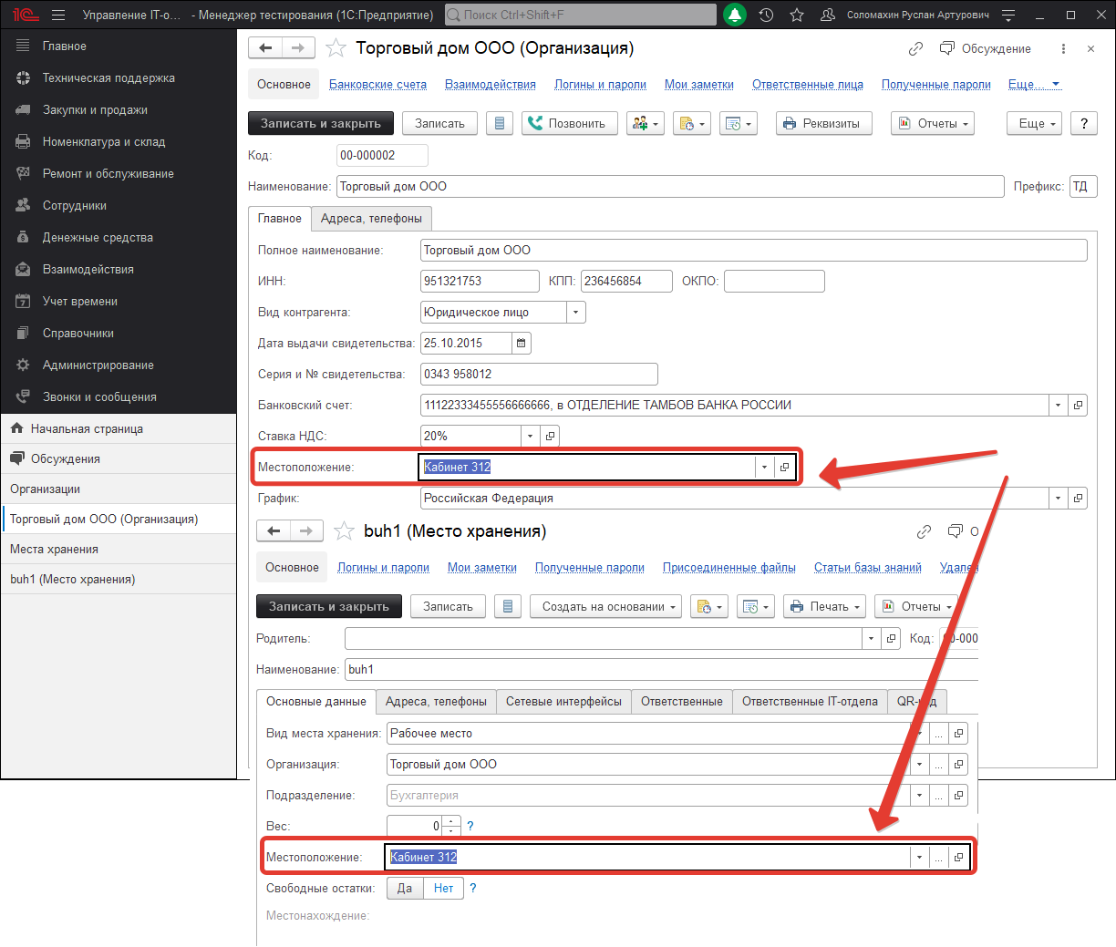The width and height of the screenshot is (1116, 947).
Task: Open the history clock icon in title bar
Action: point(766,15)
